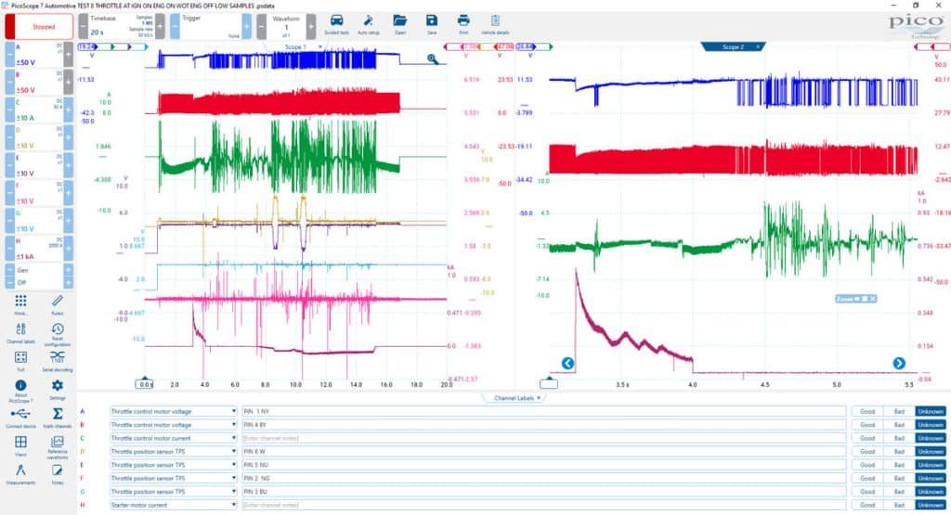Select the Rulers tool
Image resolution: width=951 pixels, height=515 pixels.
[58, 303]
